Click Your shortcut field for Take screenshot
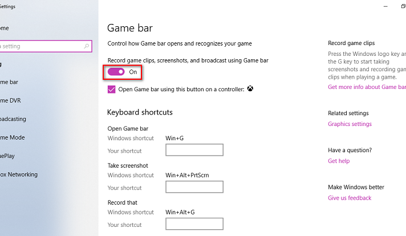This screenshot has height=236, width=406. pos(194,187)
